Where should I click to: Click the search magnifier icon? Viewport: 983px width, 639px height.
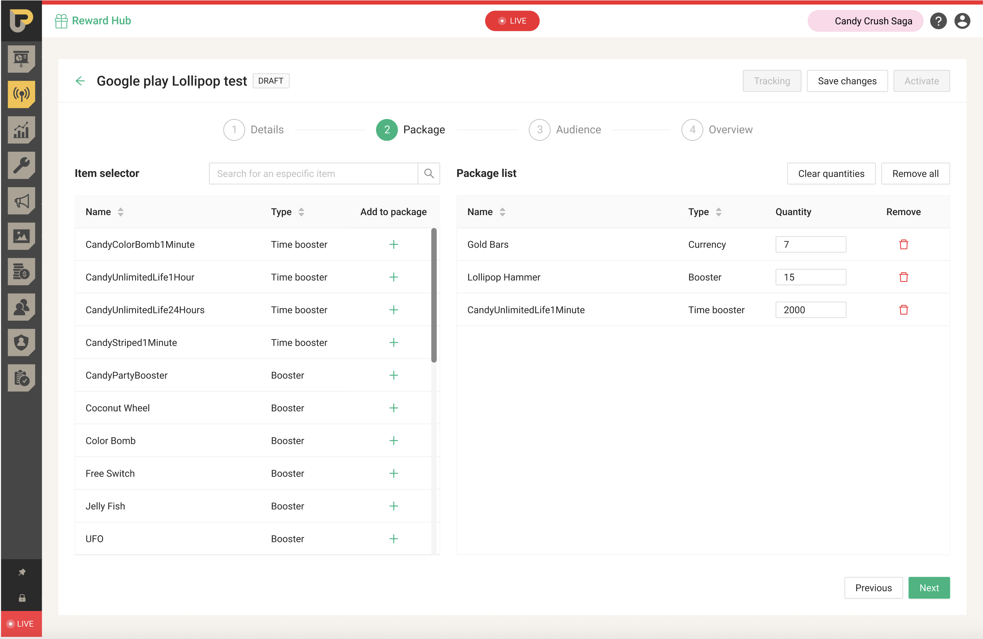pyautogui.click(x=429, y=173)
